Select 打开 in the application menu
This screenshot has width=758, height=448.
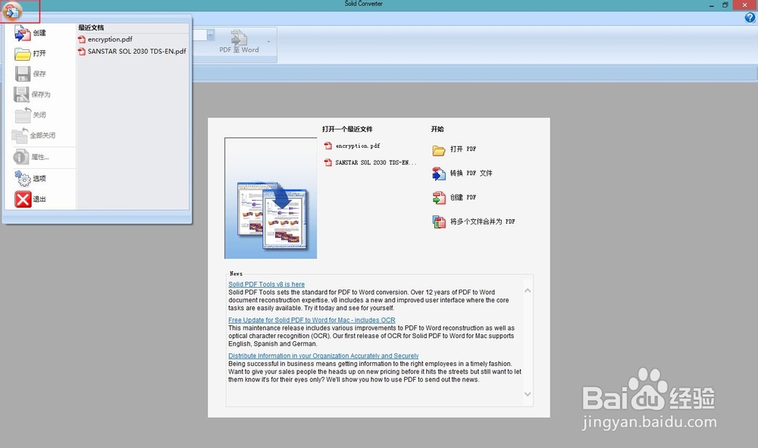[x=40, y=54]
